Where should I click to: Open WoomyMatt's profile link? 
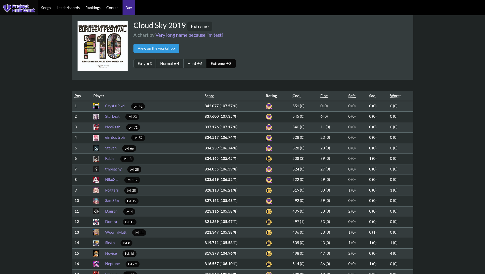[116, 232]
